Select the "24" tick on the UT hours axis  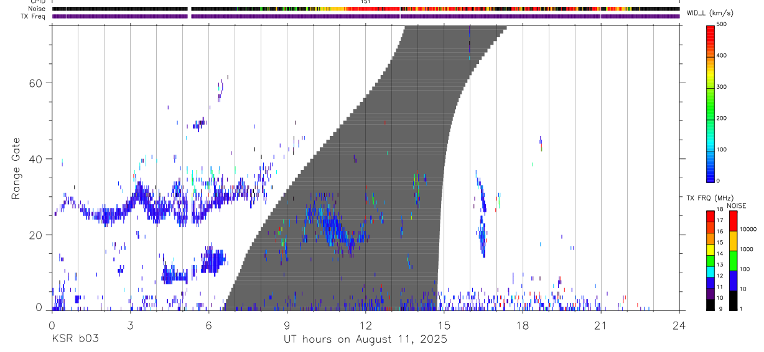(679, 325)
